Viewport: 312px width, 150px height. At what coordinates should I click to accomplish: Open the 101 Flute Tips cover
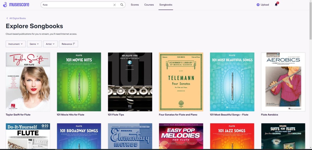coord(130,82)
